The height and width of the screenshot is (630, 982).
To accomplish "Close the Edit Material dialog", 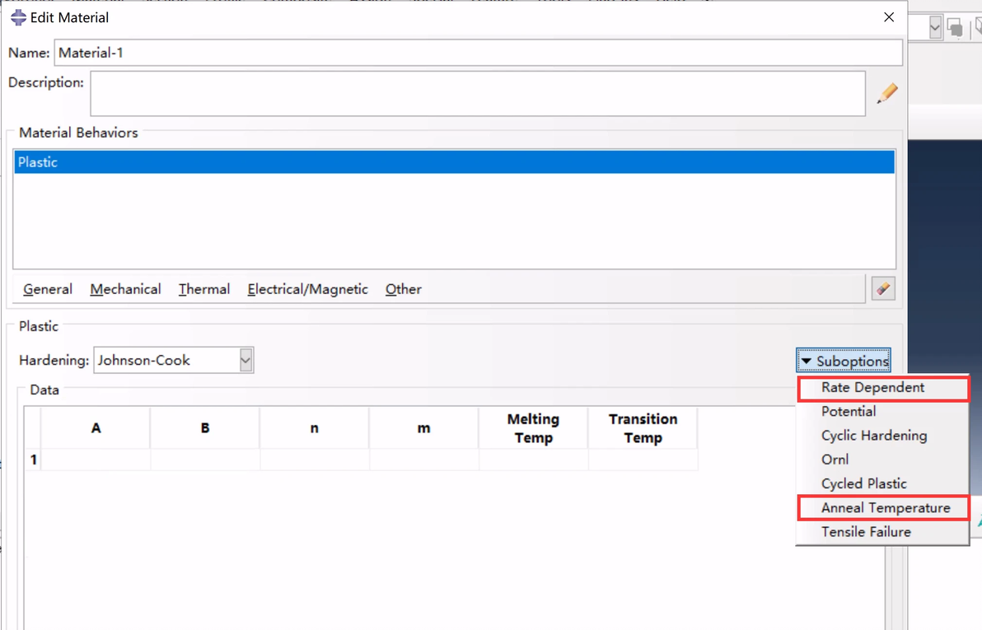I will (889, 17).
